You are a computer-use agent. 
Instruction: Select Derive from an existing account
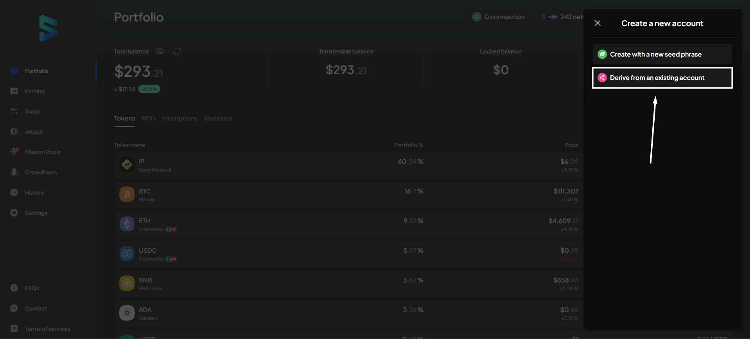662,78
